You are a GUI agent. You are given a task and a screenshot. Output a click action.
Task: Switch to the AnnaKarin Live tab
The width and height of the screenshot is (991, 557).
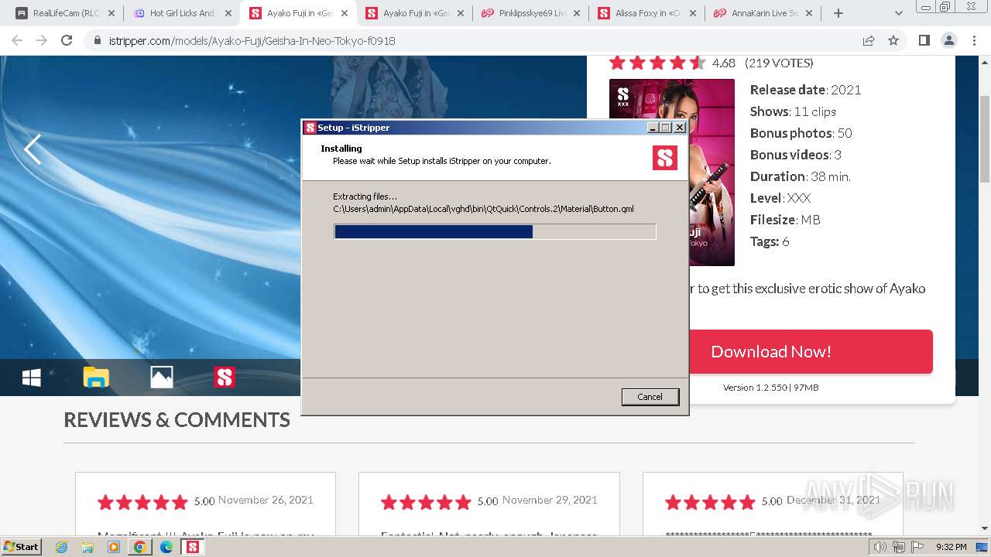click(763, 13)
